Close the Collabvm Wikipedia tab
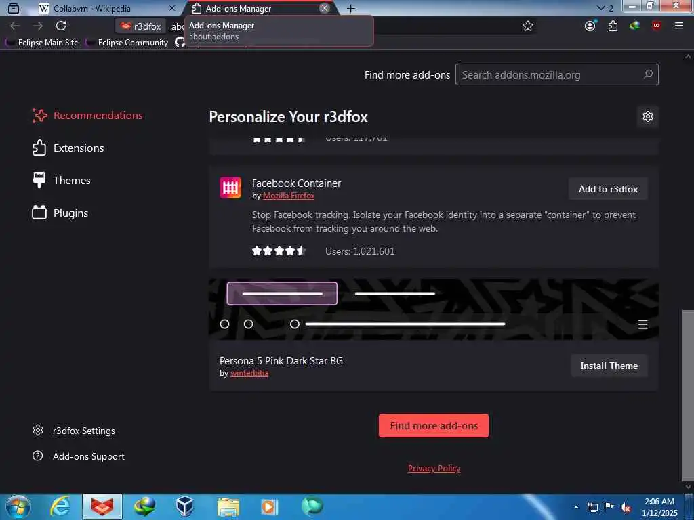Screen dimensions: 694x520 click(172, 8)
